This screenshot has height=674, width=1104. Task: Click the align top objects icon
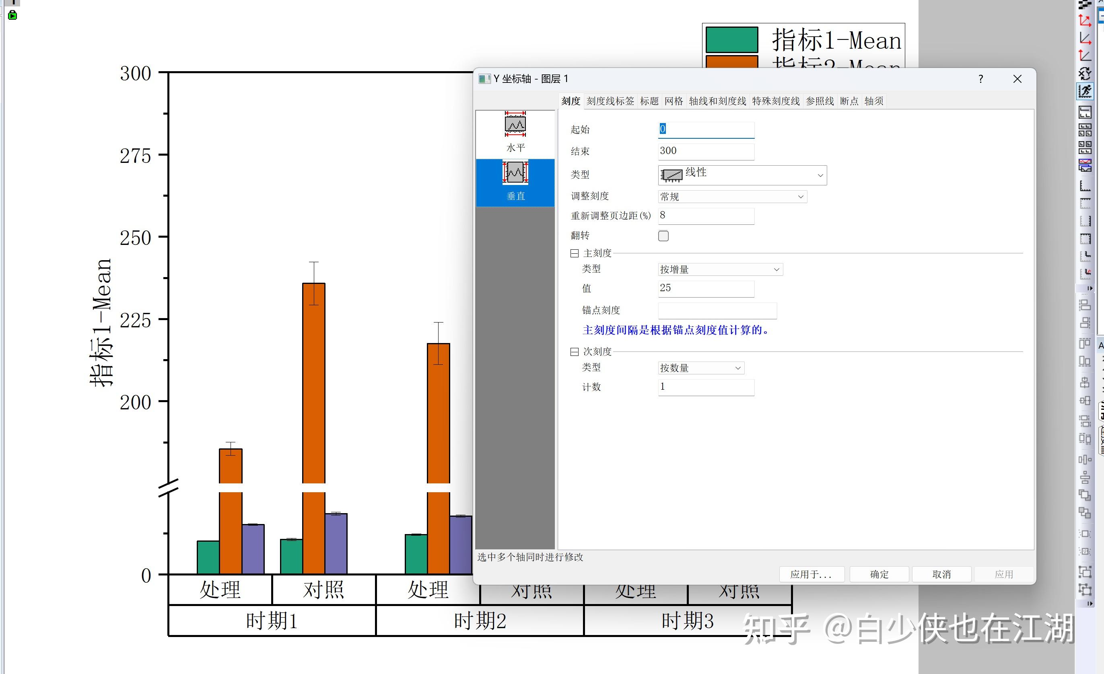click(x=1085, y=343)
